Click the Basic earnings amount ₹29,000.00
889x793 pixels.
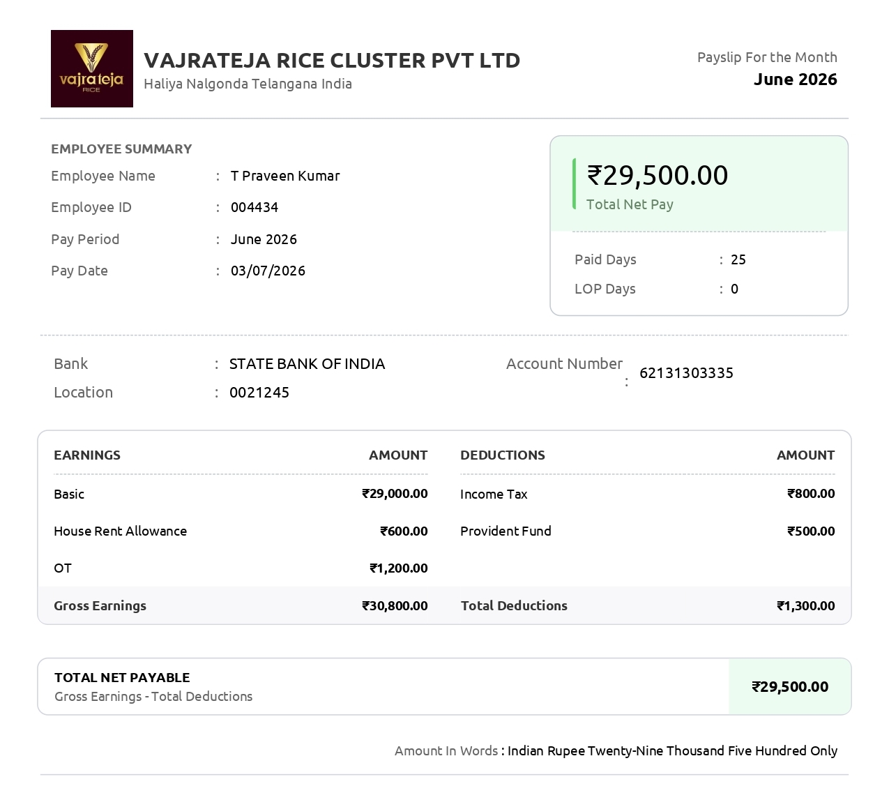[x=395, y=494]
